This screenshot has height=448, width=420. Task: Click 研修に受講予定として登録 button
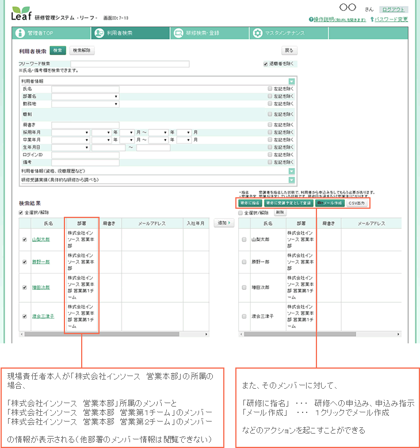pos(288,203)
